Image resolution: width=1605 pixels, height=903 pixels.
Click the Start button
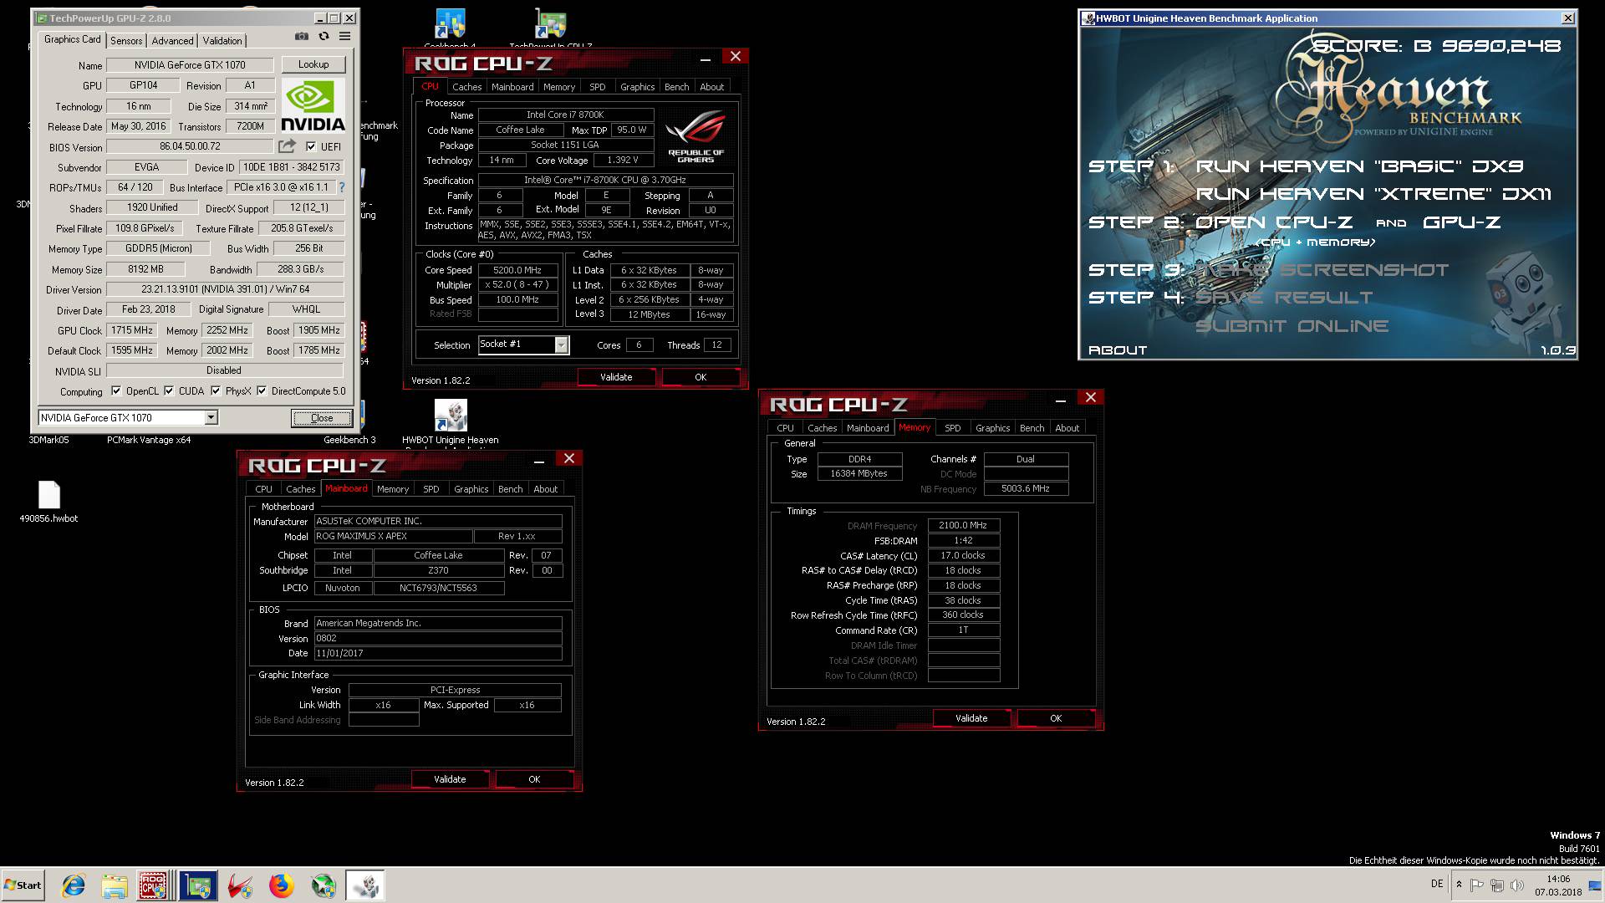tap(23, 885)
